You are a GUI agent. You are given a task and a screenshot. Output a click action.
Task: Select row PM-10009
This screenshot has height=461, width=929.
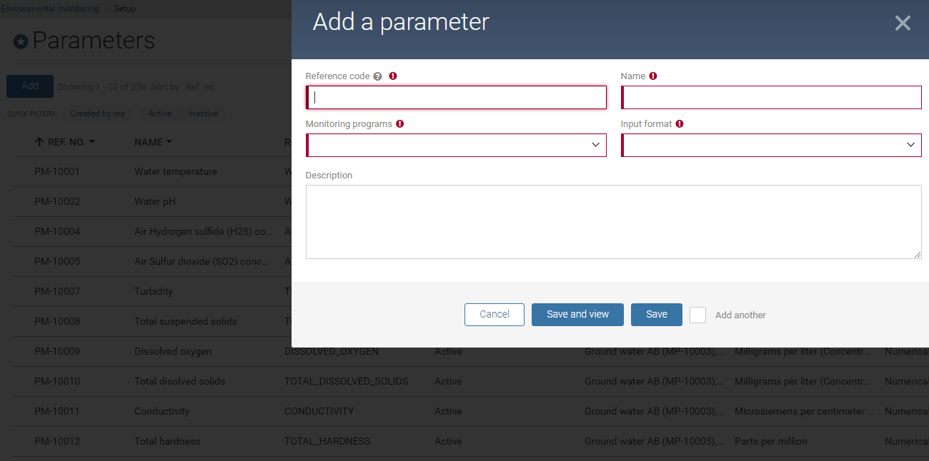(x=57, y=352)
